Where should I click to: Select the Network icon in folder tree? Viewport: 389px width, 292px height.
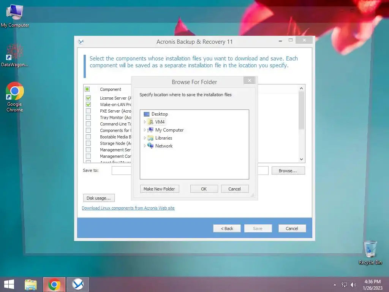click(x=150, y=146)
